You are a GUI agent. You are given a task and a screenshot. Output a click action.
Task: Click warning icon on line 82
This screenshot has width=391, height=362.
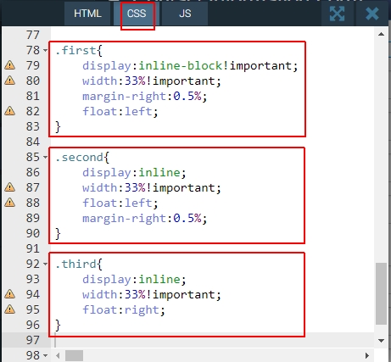pyautogui.click(x=10, y=111)
